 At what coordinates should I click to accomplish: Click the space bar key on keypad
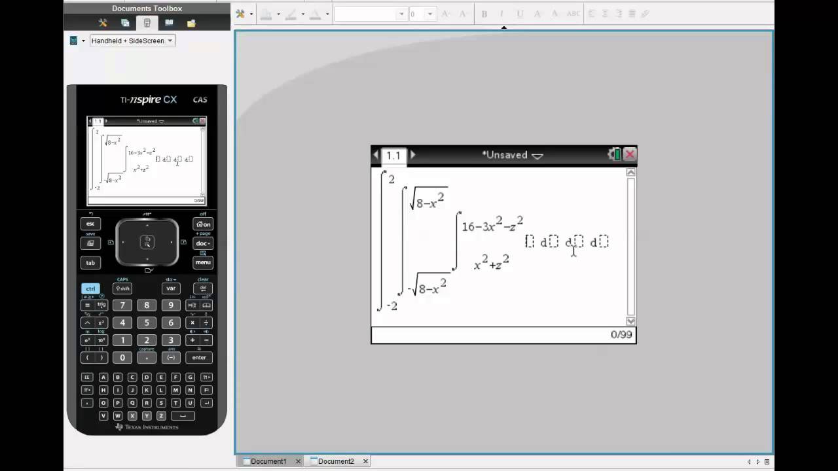(x=183, y=415)
